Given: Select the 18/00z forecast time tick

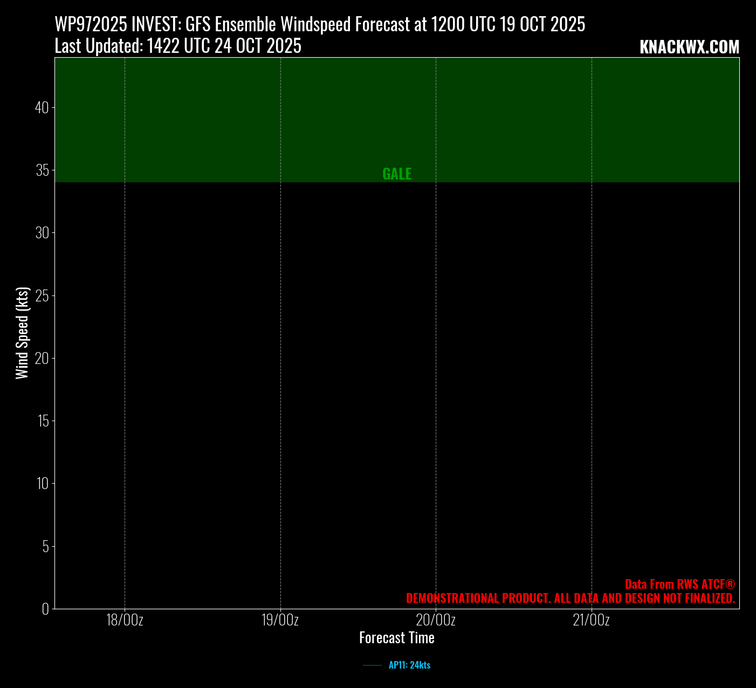Looking at the screenshot, I should point(125,620).
